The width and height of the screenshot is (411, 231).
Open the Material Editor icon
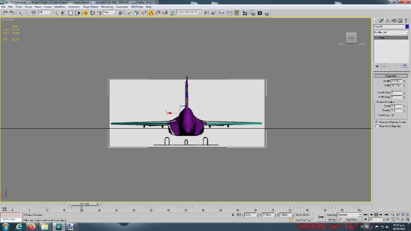click(245, 13)
